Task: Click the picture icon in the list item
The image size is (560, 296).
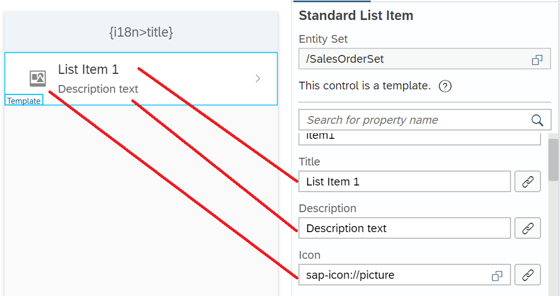Action: (38, 79)
